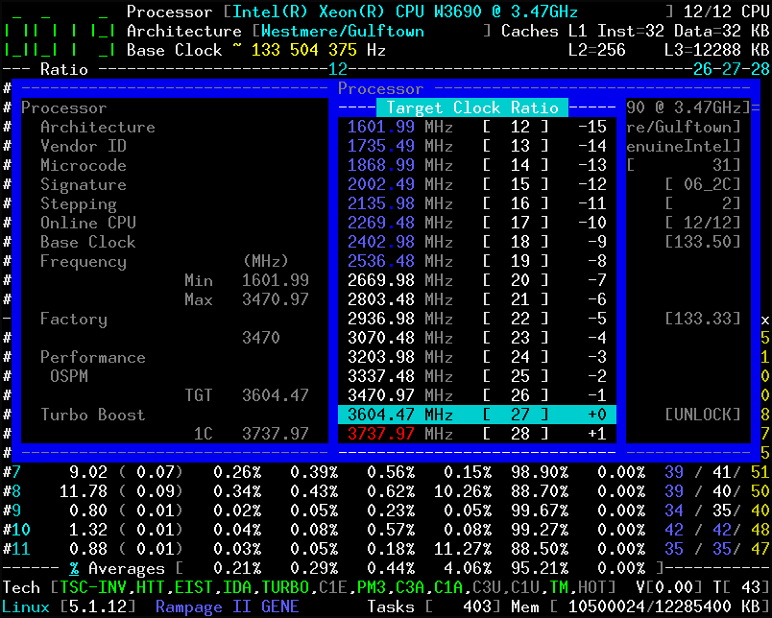Pick the 3070.48 MHz ratio 23 row
772x618 pixels.
click(x=476, y=338)
